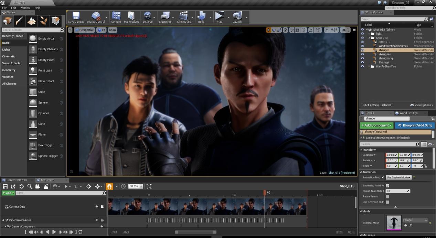Click the viewport Lit view mode button

click(102, 30)
